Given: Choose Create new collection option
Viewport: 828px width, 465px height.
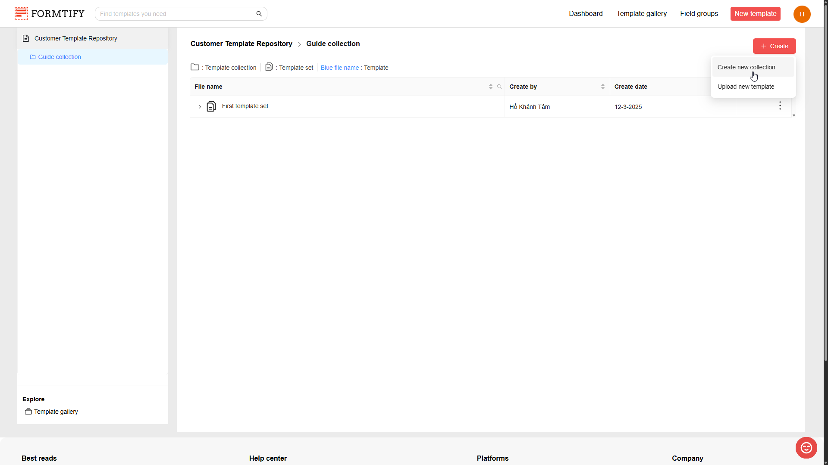Looking at the screenshot, I should click(x=746, y=67).
